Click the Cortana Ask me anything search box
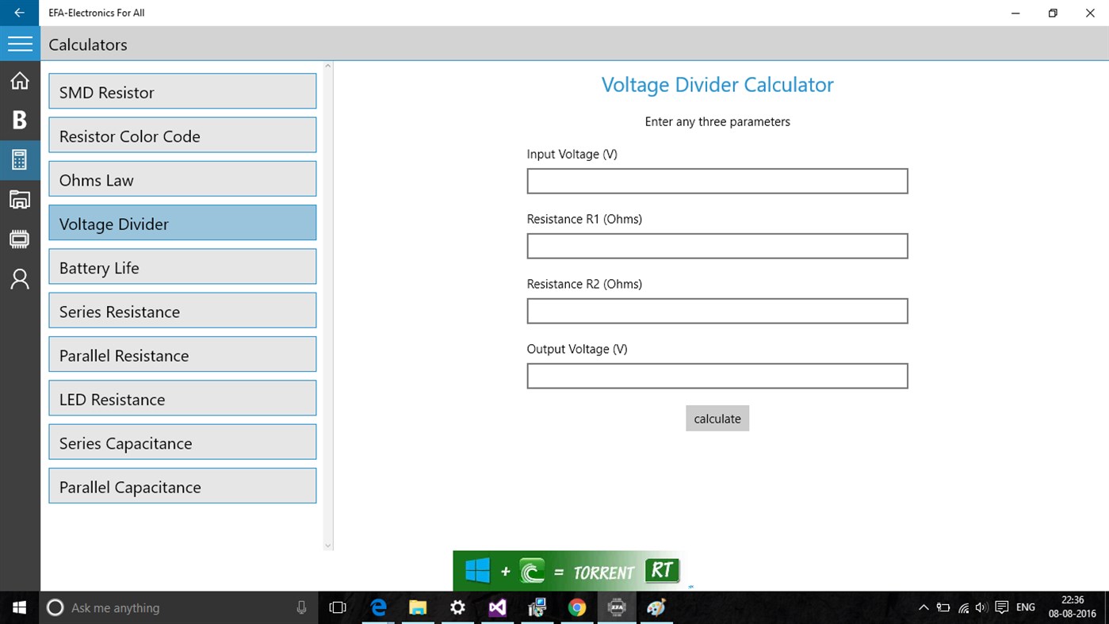 [x=180, y=607]
